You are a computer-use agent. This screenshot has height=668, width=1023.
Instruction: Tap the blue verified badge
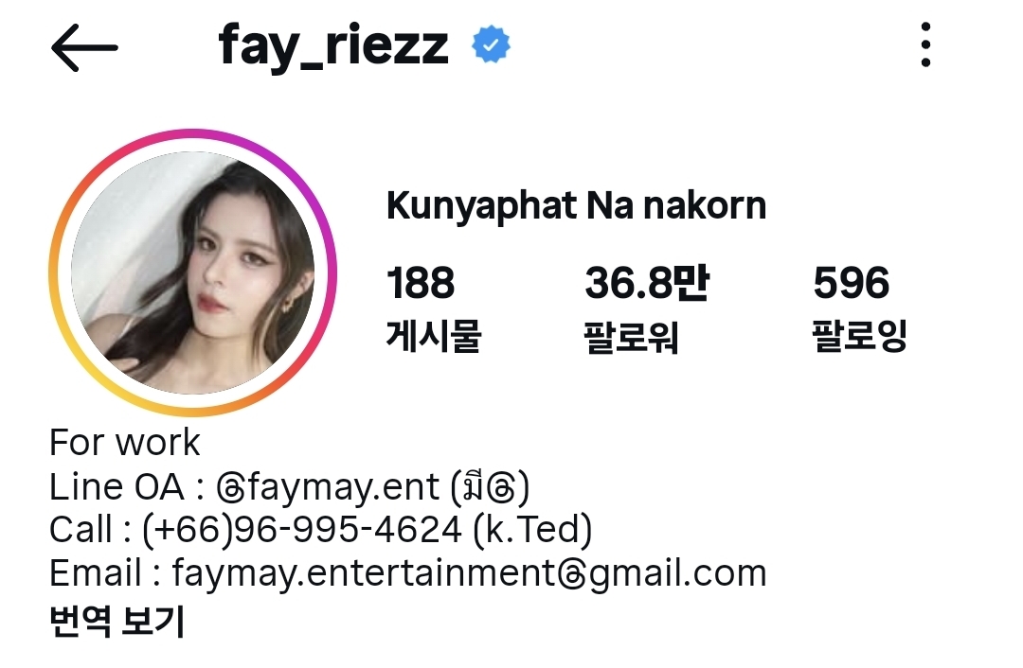[492, 44]
